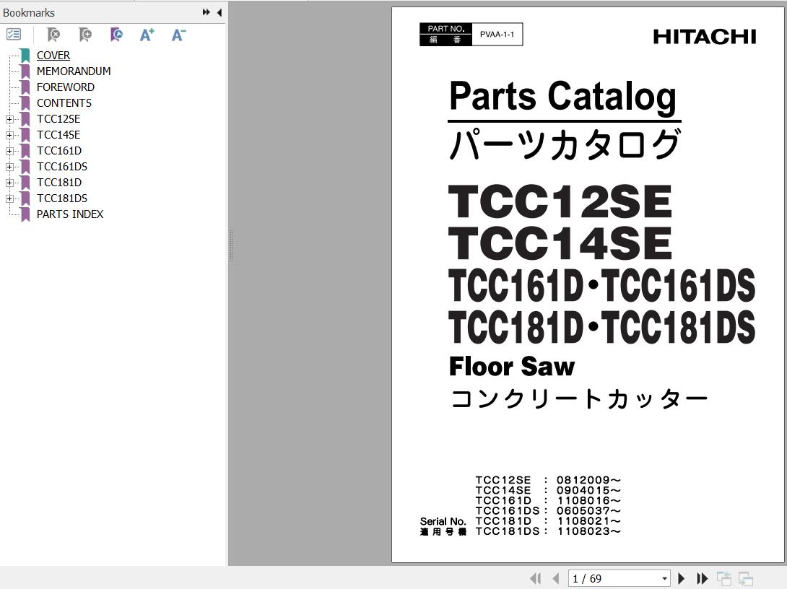Select the PARTS INDEX bookmark
787x589 pixels.
click(69, 214)
